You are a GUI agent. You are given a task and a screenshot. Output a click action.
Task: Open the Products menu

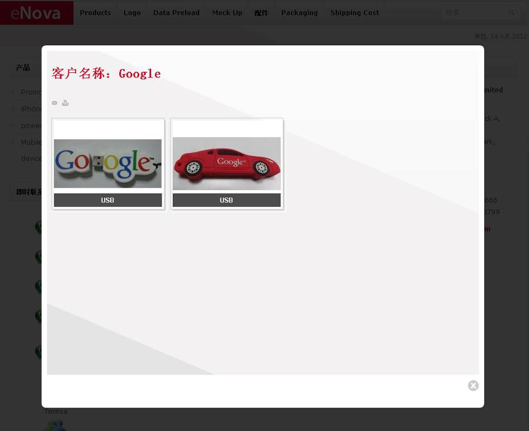pos(95,12)
